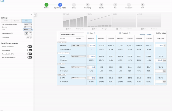Click the Revenue FY2023A 1,000.0 input

[x=92, y=46]
